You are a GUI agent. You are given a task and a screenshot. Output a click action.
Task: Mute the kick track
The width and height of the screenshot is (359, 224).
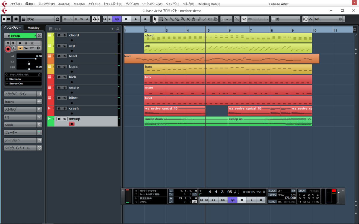(x=59, y=77)
